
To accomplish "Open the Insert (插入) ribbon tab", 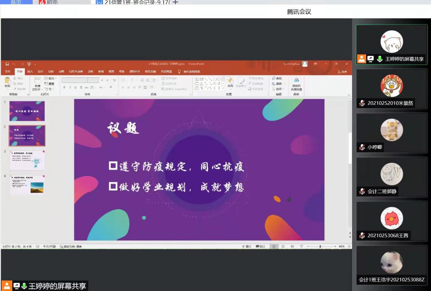I will [30, 71].
